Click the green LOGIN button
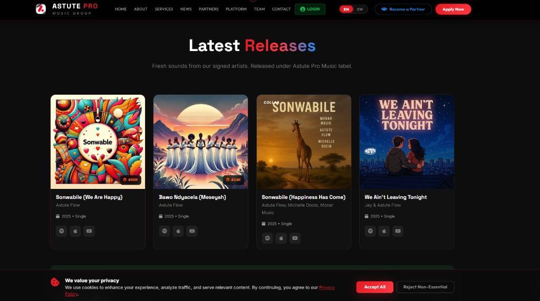 310,9
